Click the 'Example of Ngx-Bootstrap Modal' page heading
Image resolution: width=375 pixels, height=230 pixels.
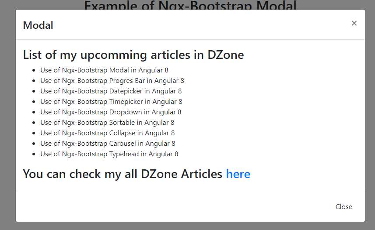click(190, 5)
